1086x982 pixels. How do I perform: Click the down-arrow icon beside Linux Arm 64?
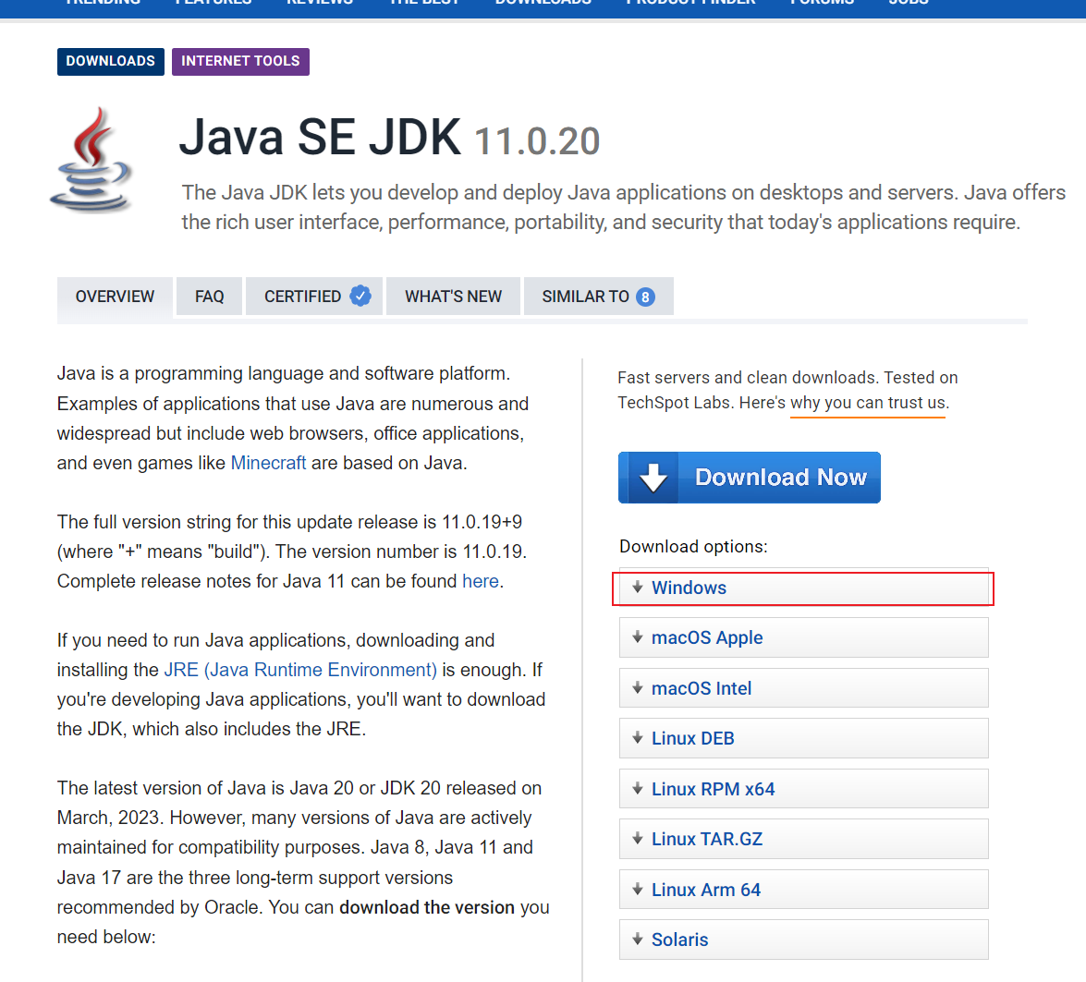638,890
